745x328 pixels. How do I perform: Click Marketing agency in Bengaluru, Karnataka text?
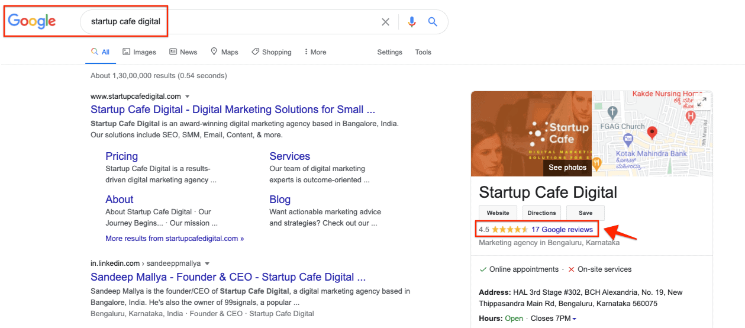click(x=549, y=243)
